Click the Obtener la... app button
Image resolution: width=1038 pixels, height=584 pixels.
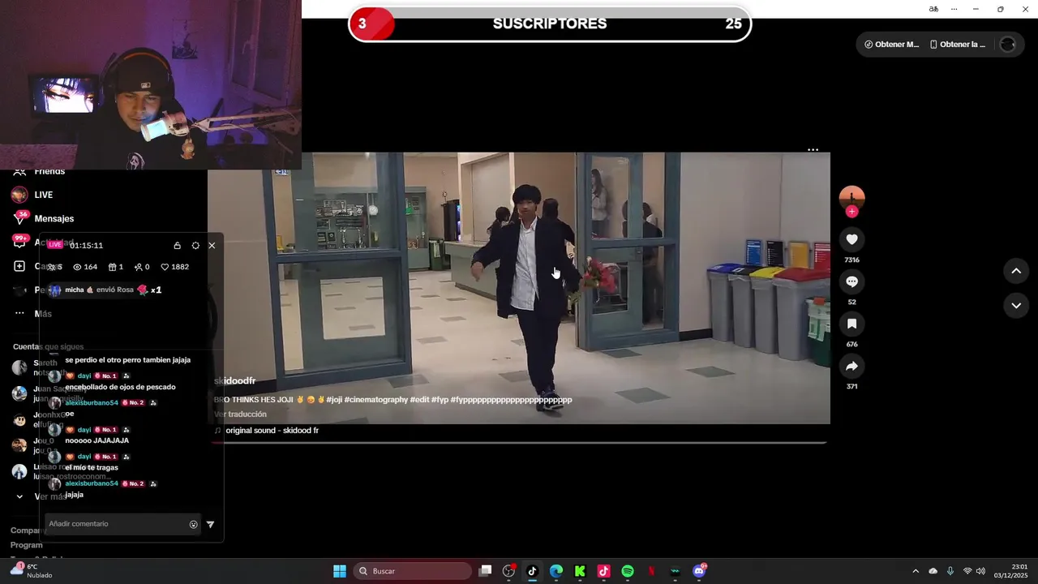click(x=958, y=45)
